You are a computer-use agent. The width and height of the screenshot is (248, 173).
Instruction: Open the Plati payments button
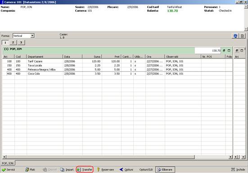[30, 169]
